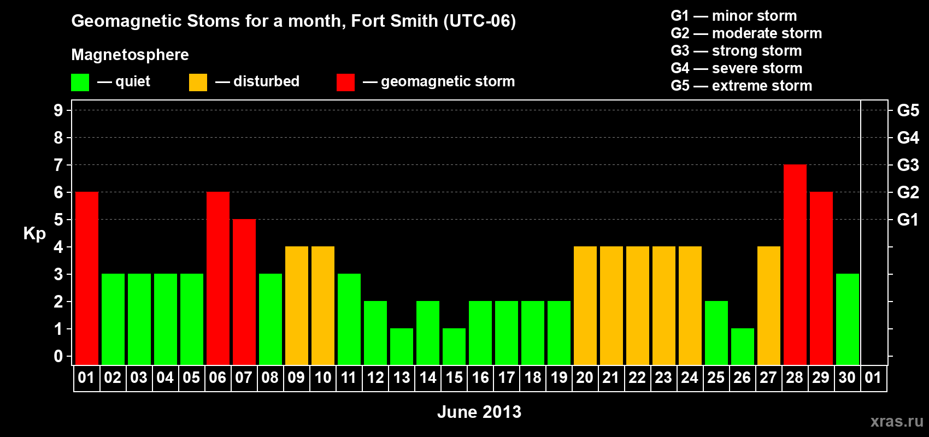Screen dimensions: 929x437
Task: Select the red bar for June 01
Action: click(x=87, y=278)
